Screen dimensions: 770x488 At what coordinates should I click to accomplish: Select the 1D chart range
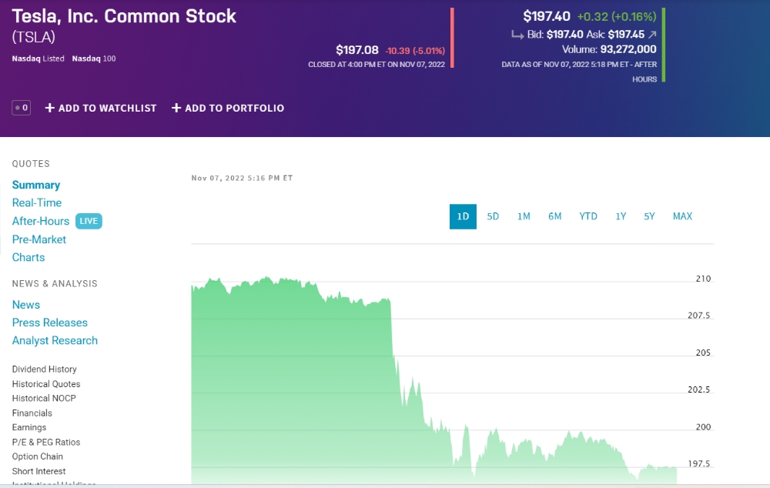(x=463, y=216)
